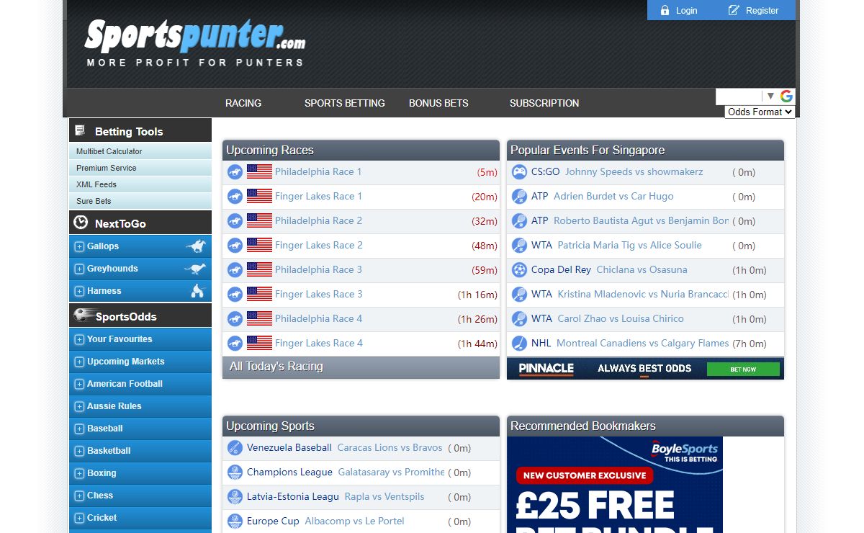Click US flag beside Finger Lakes Race 1

[x=259, y=196]
